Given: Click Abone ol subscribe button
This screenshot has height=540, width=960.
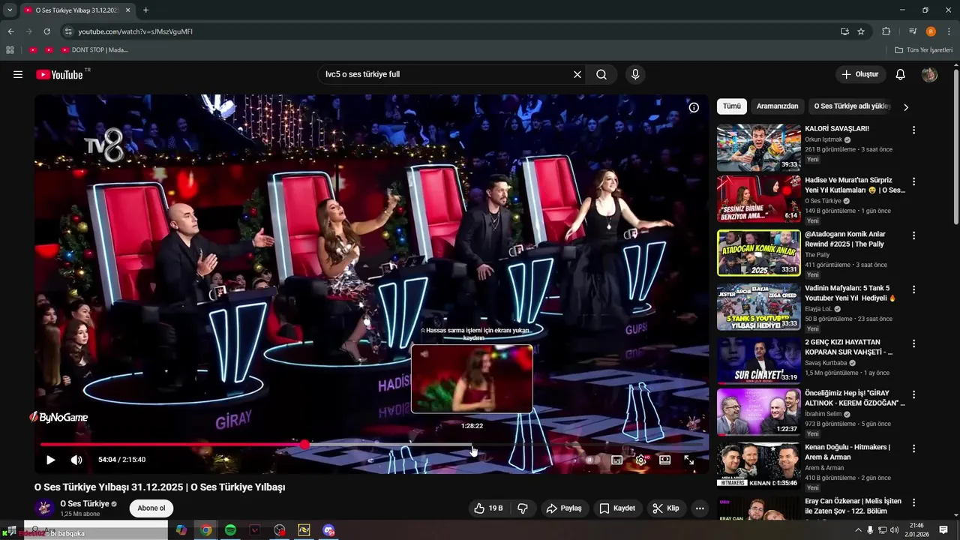Looking at the screenshot, I should (x=151, y=508).
